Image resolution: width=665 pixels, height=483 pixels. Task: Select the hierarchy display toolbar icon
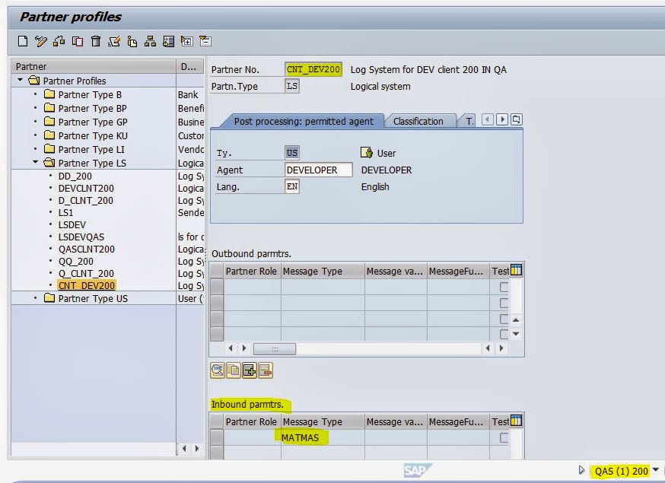point(150,40)
